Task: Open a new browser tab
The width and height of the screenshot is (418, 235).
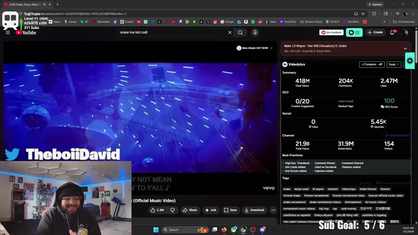Action: point(57,4)
